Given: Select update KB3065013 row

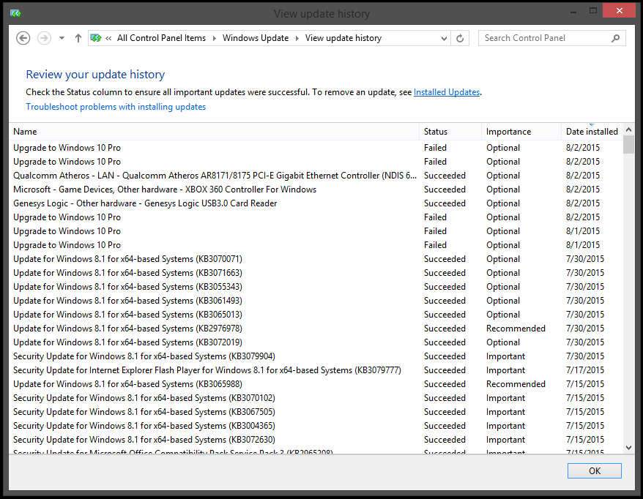Looking at the screenshot, I should [316, 315].
